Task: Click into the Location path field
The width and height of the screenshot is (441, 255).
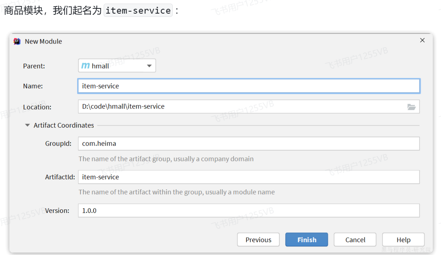Action: (x=241, y=106)
